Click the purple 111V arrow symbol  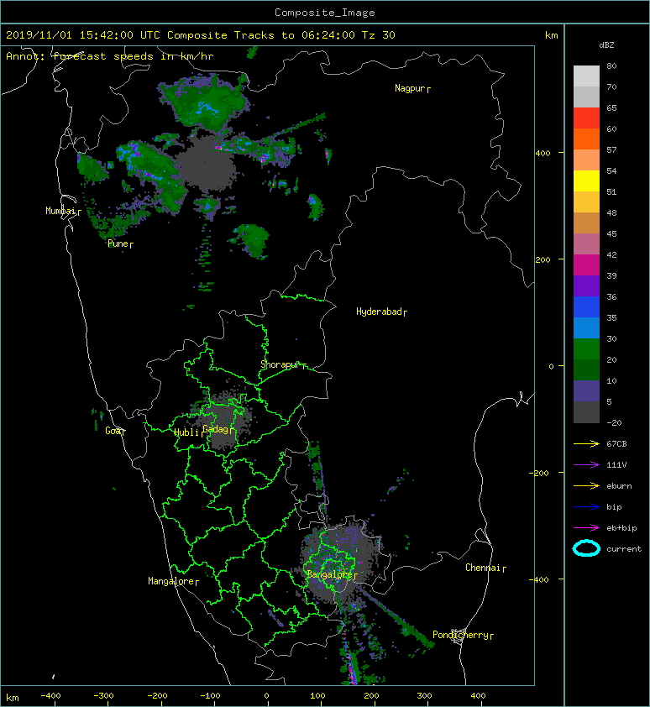pos(586,464)
